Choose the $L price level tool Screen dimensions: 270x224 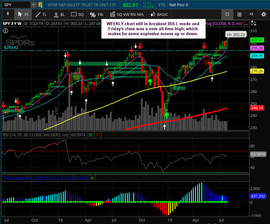(59, 14)
